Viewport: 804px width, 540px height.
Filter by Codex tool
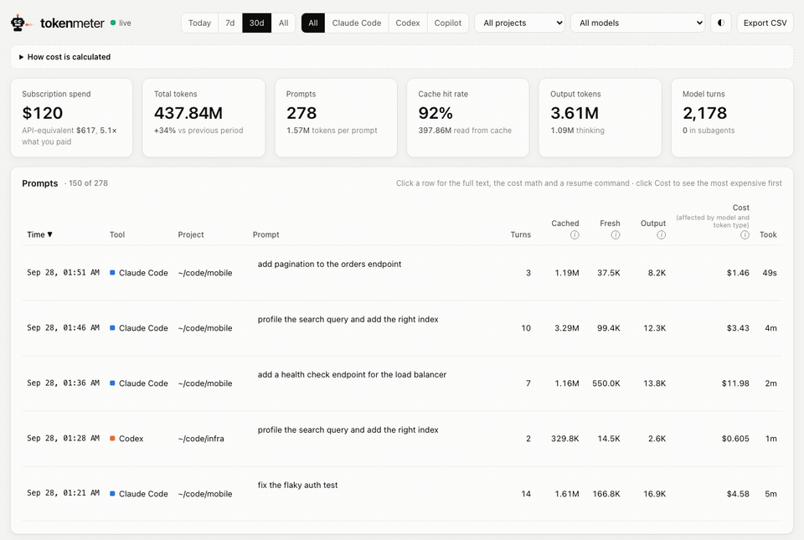pos(408,23)
